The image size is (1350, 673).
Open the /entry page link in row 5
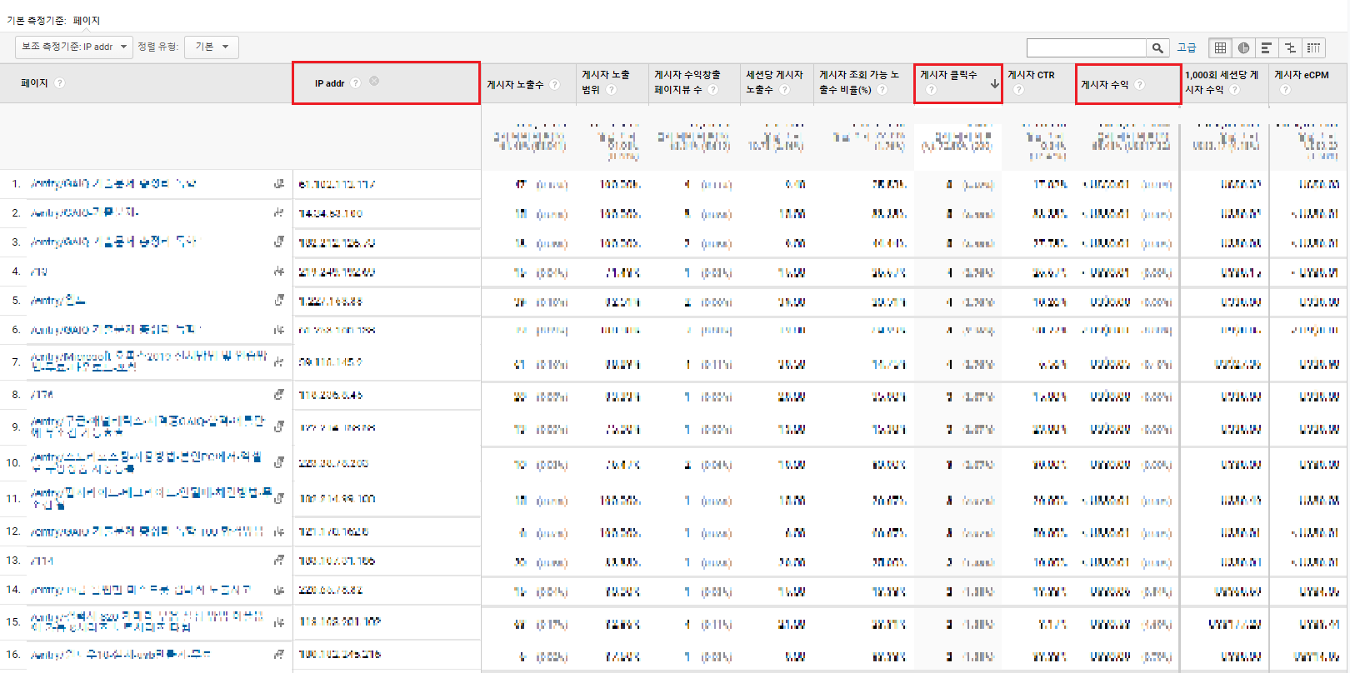tap(57, 301)
